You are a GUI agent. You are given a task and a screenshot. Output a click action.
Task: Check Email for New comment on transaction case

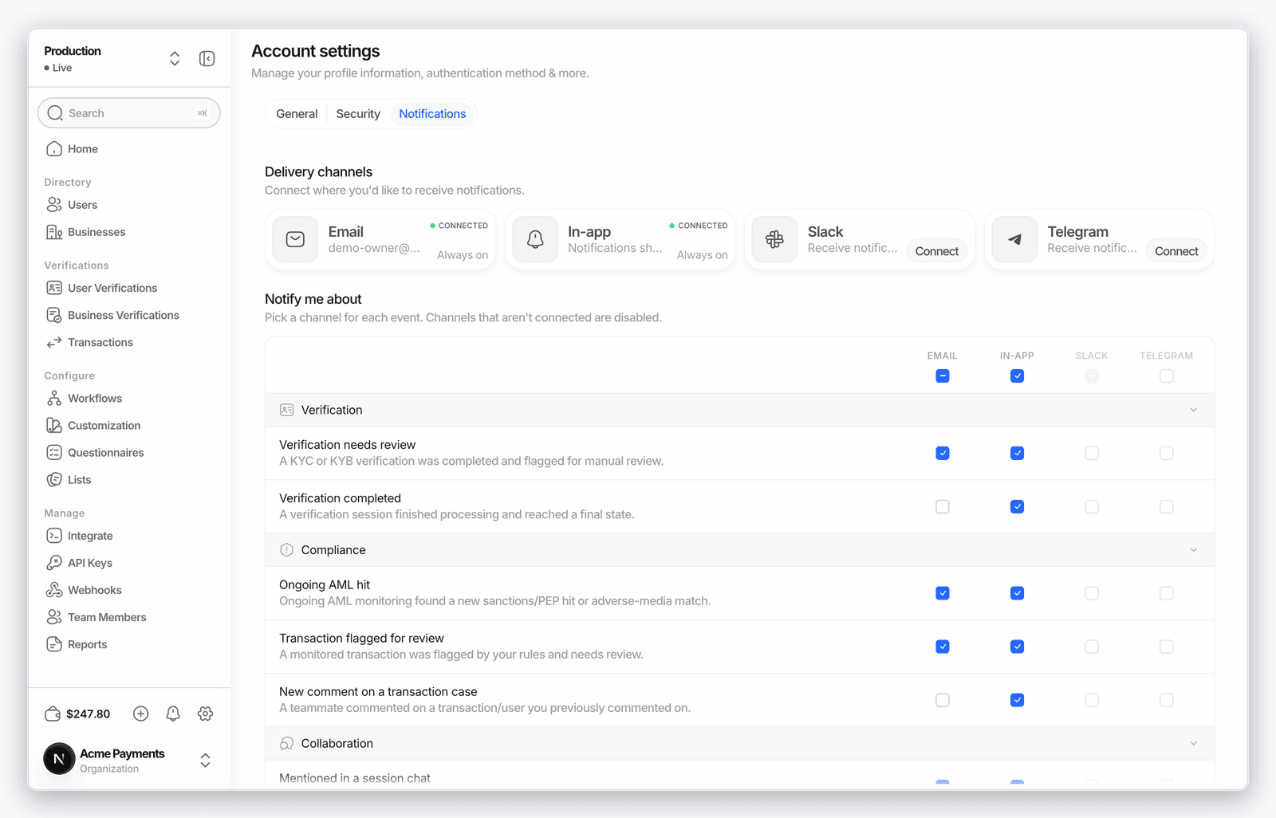pos(943,700)
